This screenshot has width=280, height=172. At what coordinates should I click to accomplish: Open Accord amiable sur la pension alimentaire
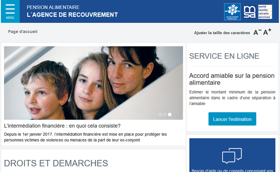232,79
